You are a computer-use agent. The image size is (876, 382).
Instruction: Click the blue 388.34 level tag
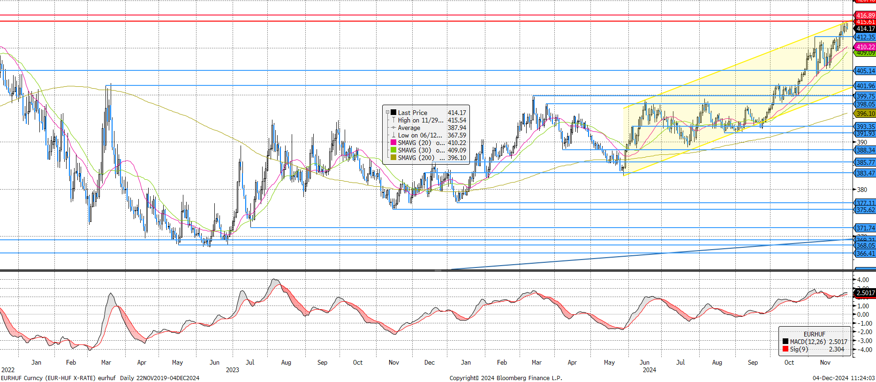click(x=865, y=150)
